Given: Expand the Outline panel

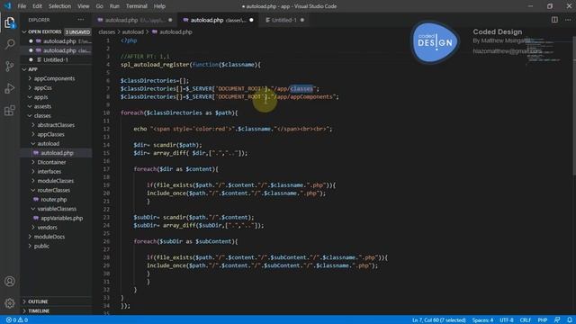Looking at the screenshot, I should (56, 301).
